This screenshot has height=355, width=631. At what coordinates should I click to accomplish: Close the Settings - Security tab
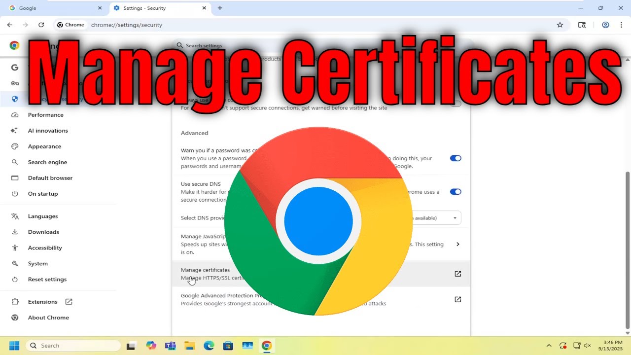[204, 8]
